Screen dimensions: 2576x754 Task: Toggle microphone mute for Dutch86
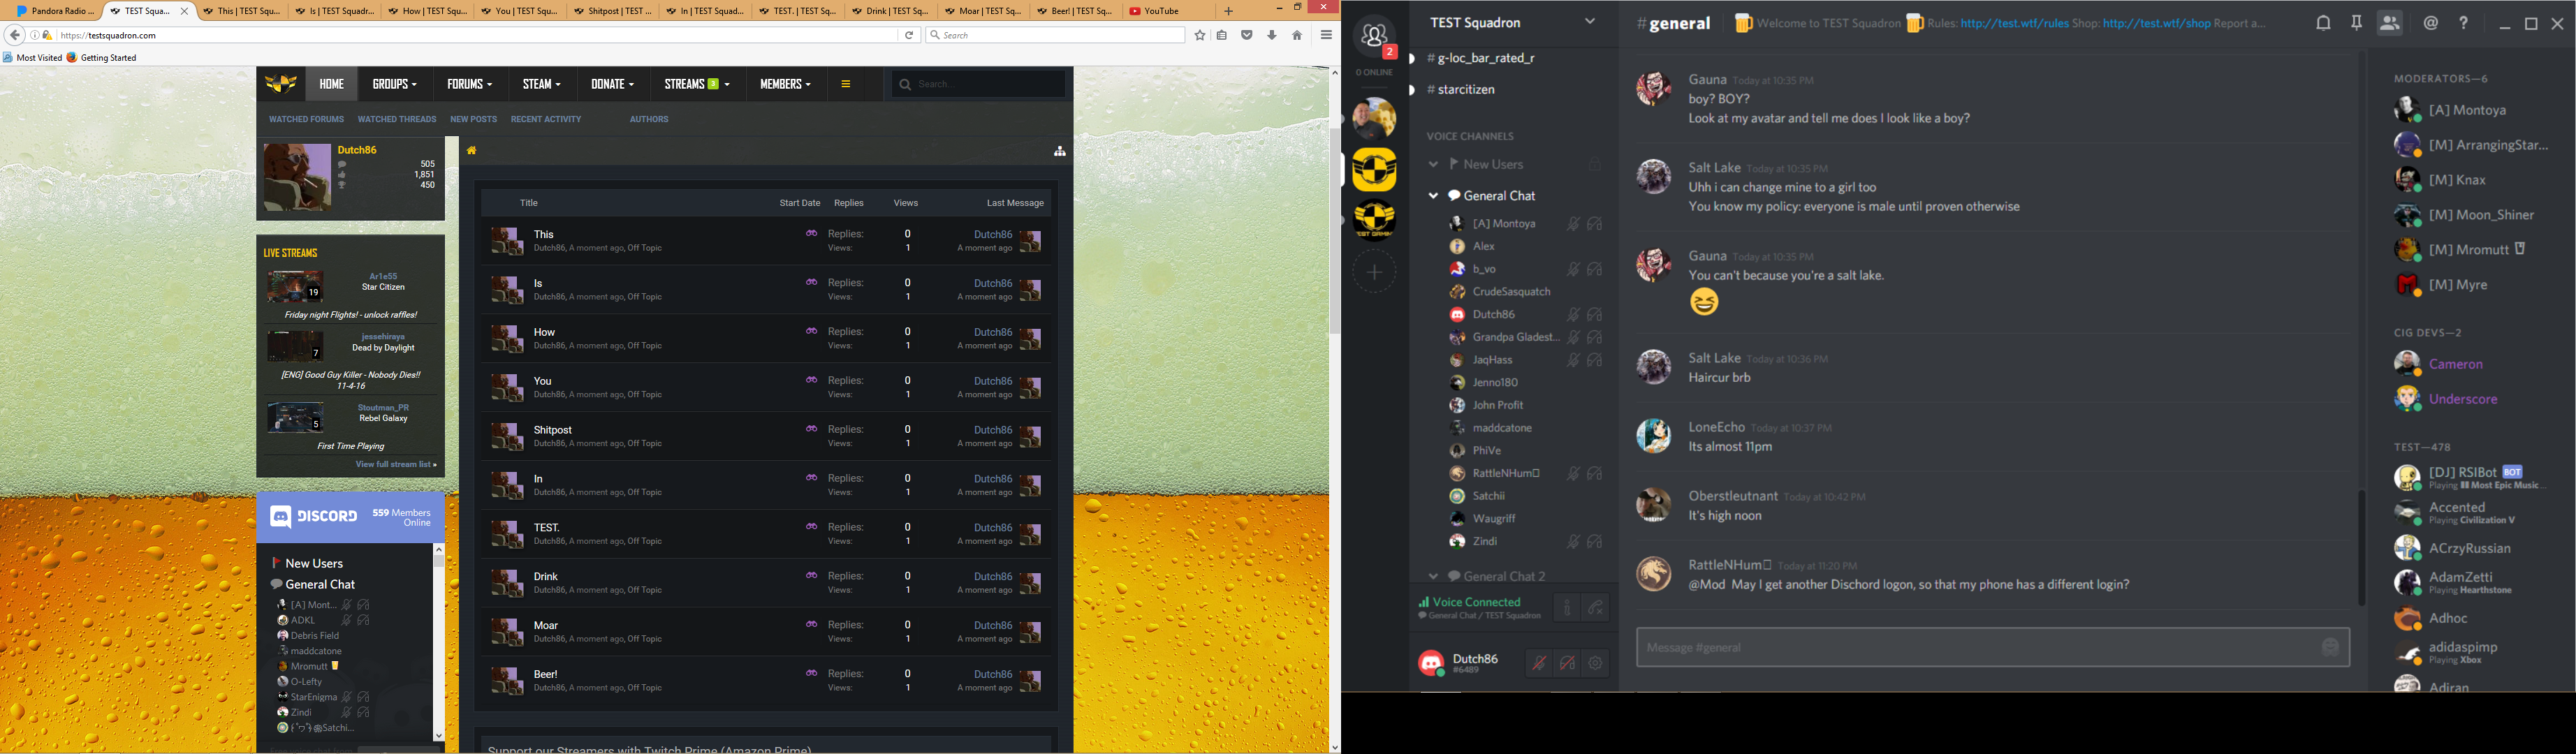1540,663
